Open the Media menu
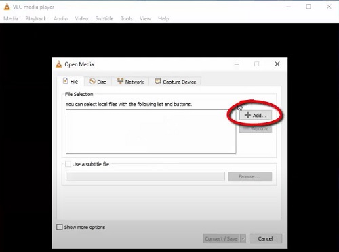The image size is (339, 252). [x=11, y=18]
